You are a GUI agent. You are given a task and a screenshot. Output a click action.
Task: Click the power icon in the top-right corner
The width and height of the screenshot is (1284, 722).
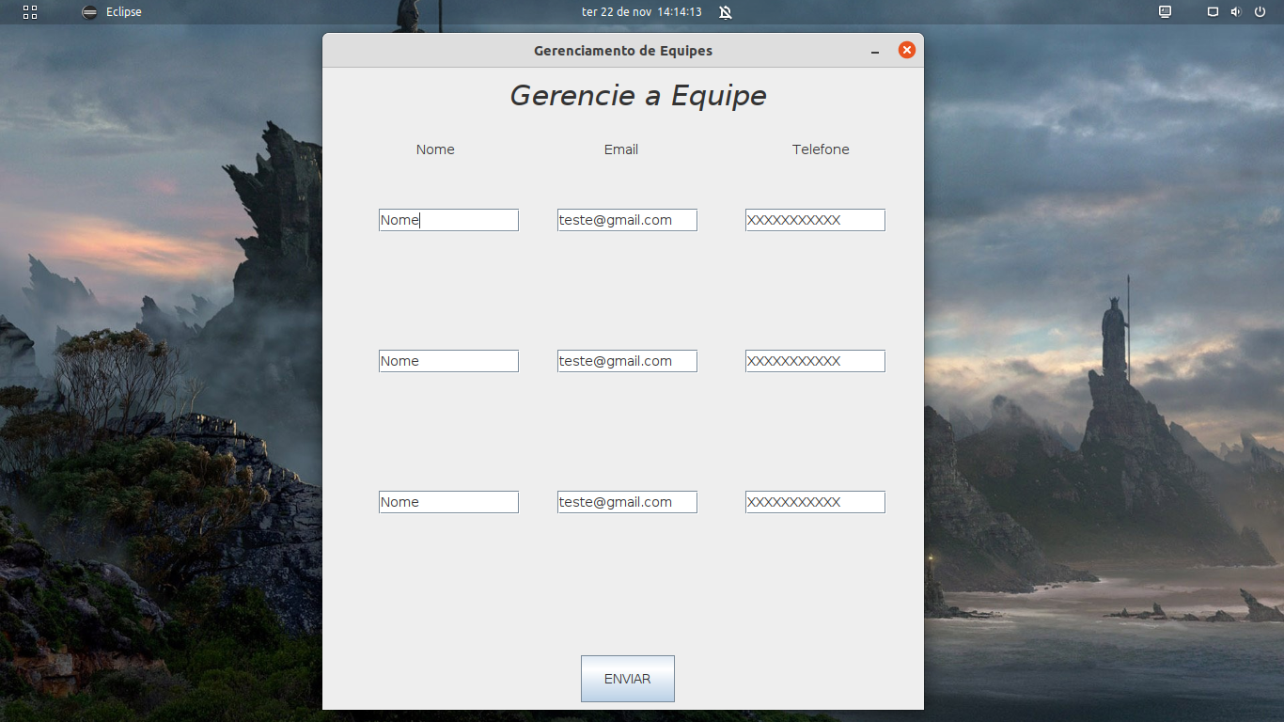pyautogui.click(x=1261, y=11)
